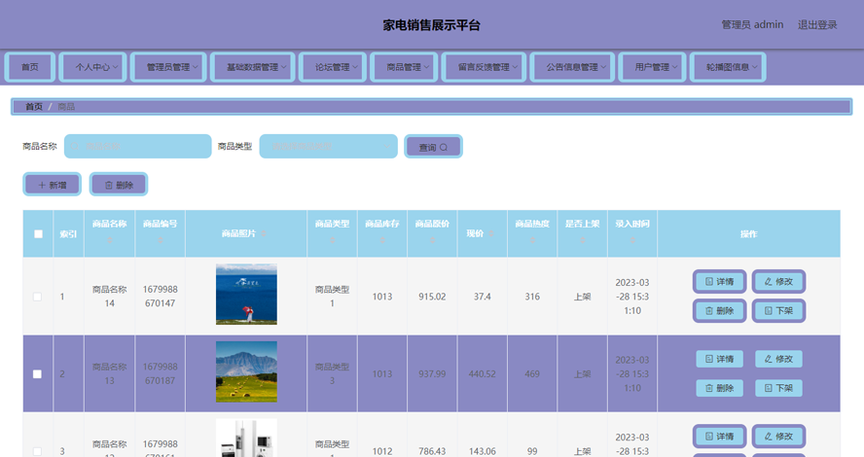The height and width of the screenshot is (457, 864).
Task: Expand the 基础数据管理 menu
Action: [x=253, y=67]
